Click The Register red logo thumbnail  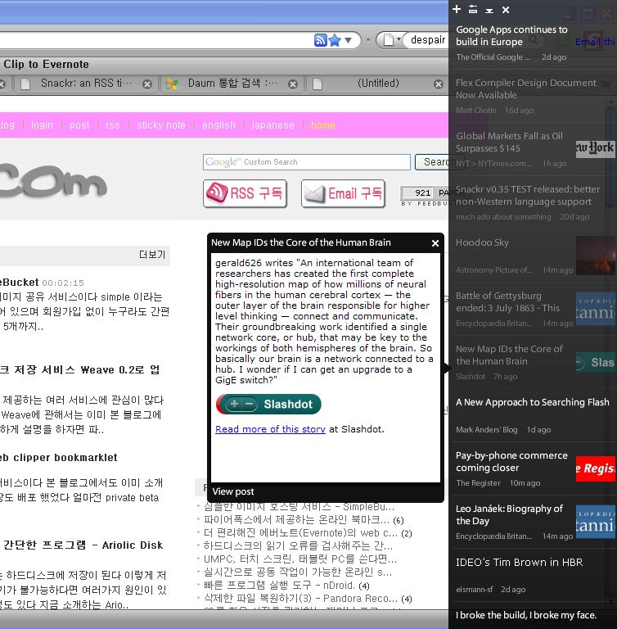pyautogui.click(x=596, y=468)
